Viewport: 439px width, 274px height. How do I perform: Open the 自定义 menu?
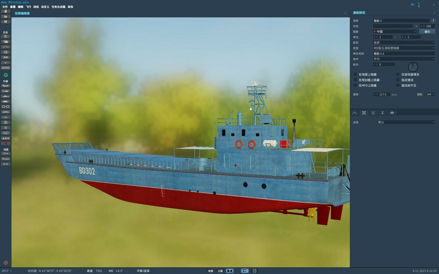[x=45, y=7]
